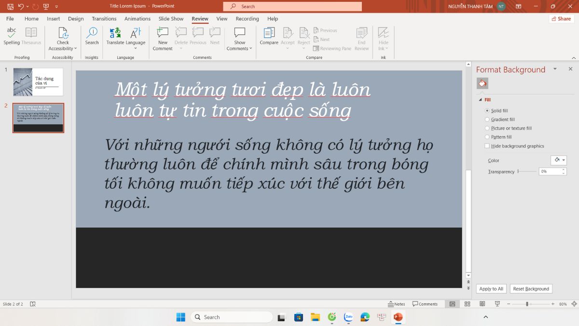
Task: Click the Apply to All button
Action: (491, 289)
